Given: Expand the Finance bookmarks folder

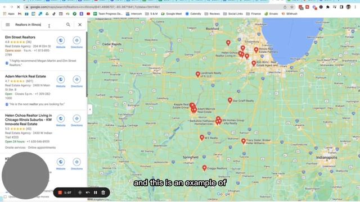Looking at the screenshot, I should point(253,13).
